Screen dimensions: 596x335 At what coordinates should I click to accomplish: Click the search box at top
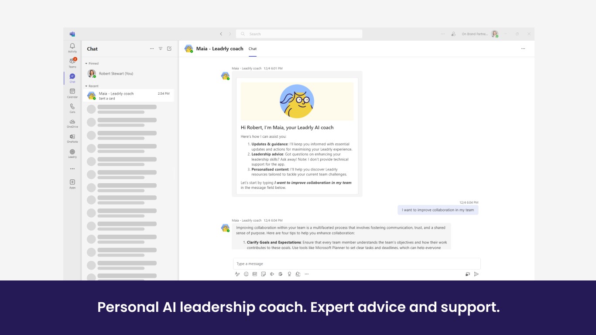[x=299, y=34]
